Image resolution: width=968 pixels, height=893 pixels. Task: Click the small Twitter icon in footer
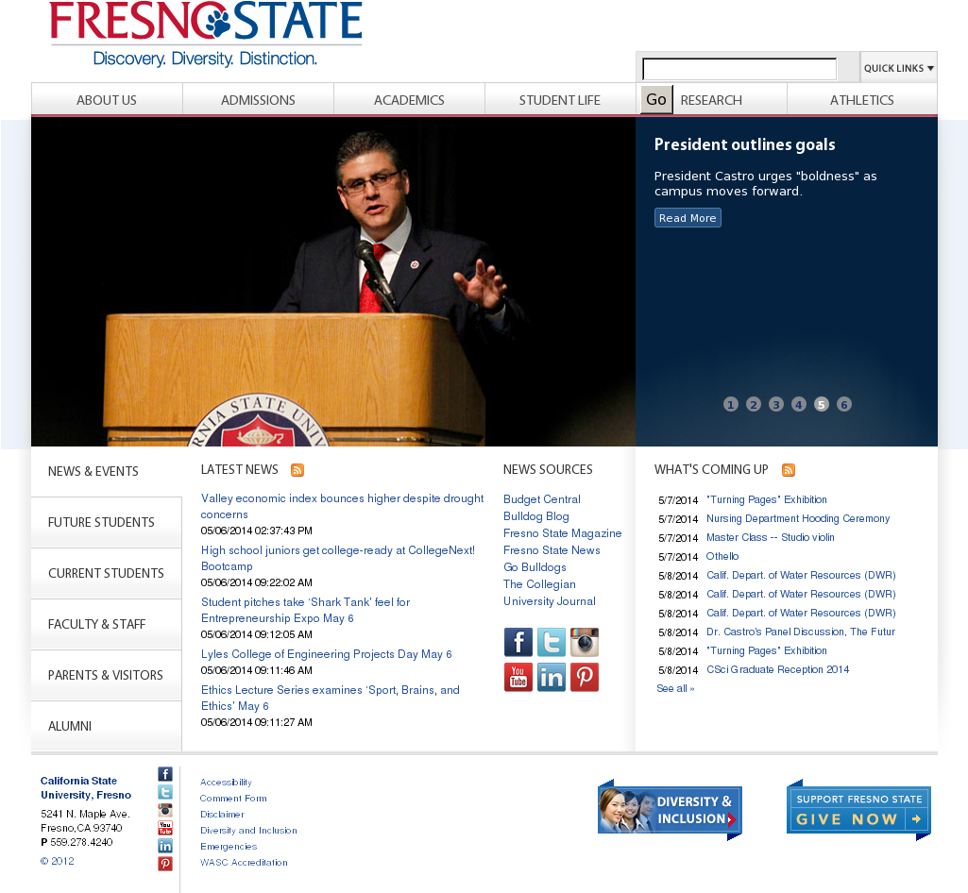[165, 792]
